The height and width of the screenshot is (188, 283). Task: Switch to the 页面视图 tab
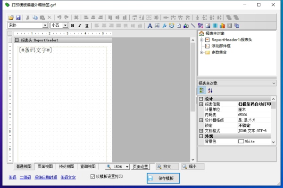pyautogui.click(x=45, y=166)
